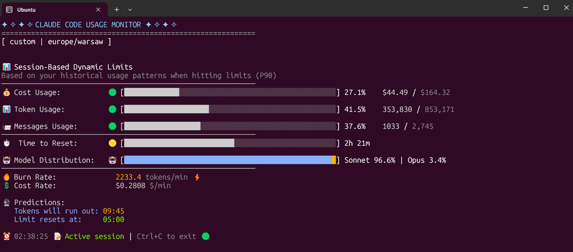Viewport: 573px width, 252px height.
Task: Click the alarm clock icon by 02:38:25
Action: click(x=6, y=236)
